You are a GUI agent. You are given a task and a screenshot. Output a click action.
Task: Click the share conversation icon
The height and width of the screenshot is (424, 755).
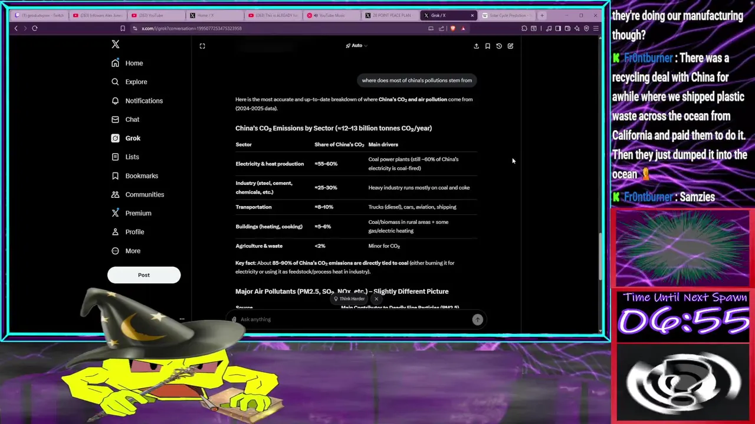476,46
